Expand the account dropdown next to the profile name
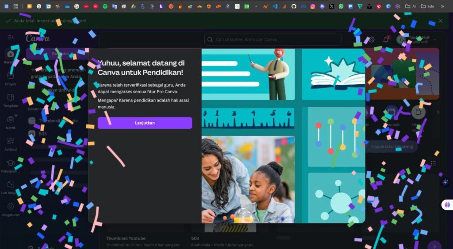 434,39
